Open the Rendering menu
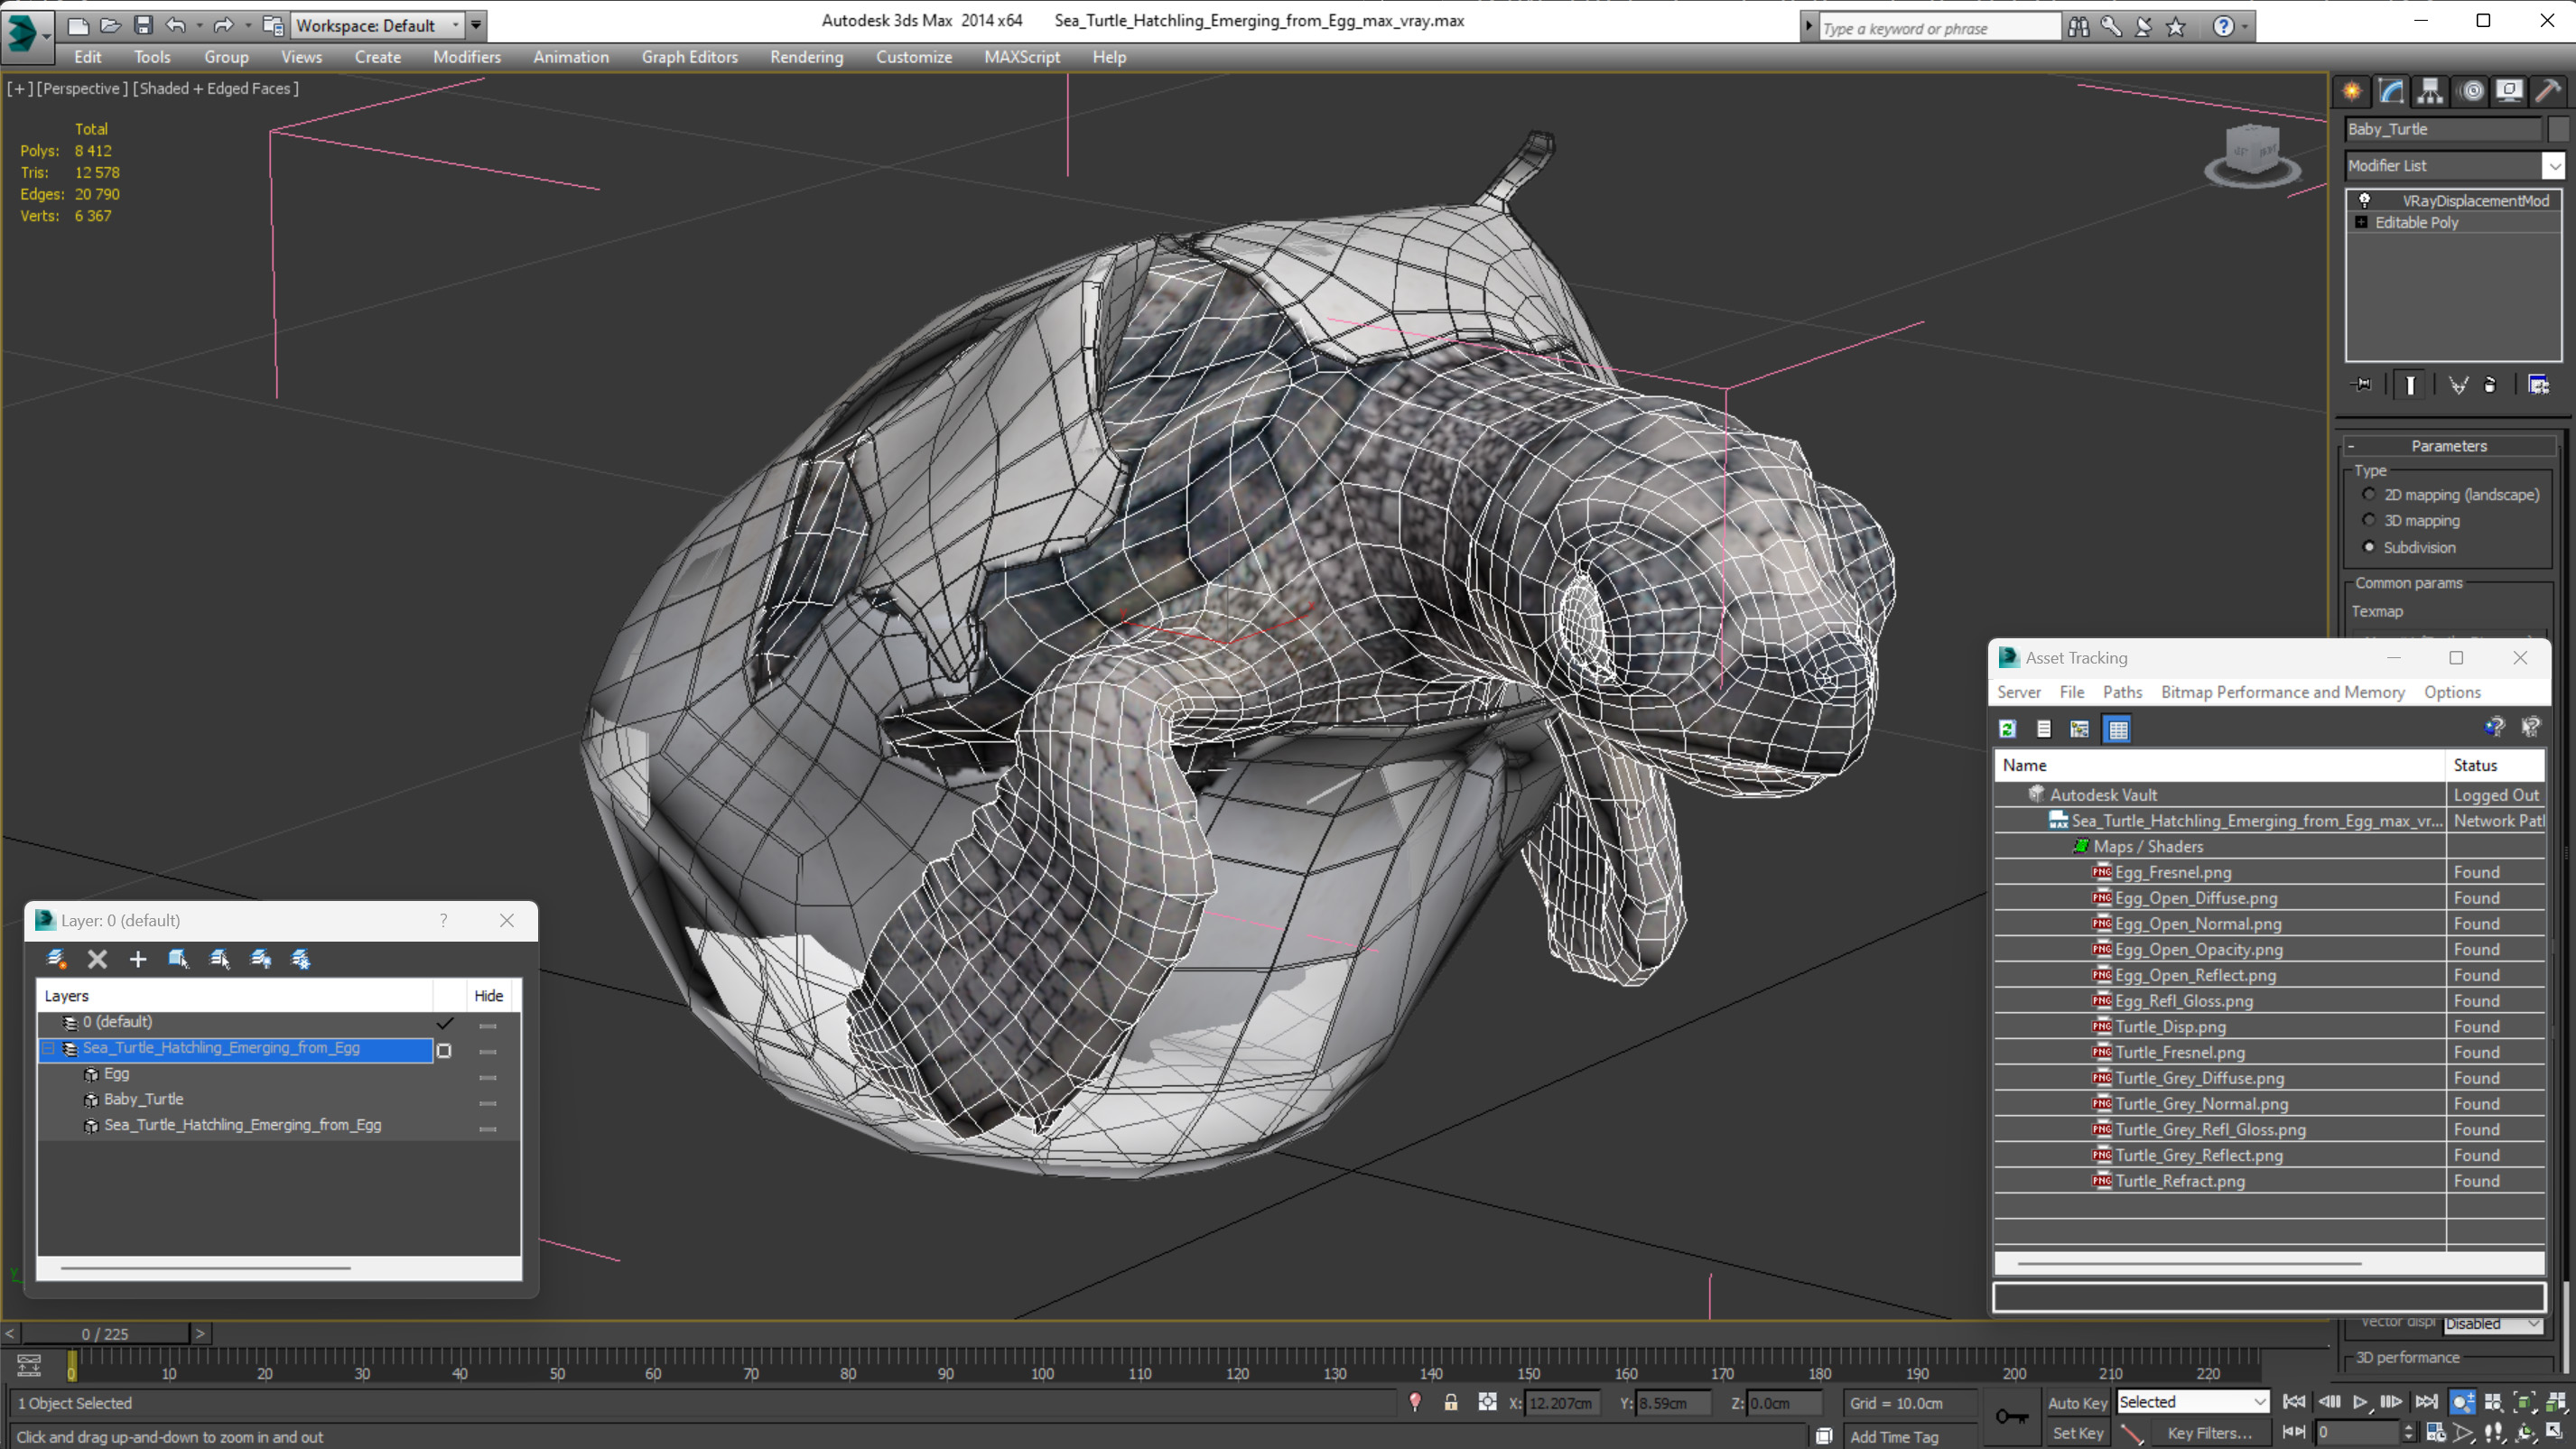 806,57
